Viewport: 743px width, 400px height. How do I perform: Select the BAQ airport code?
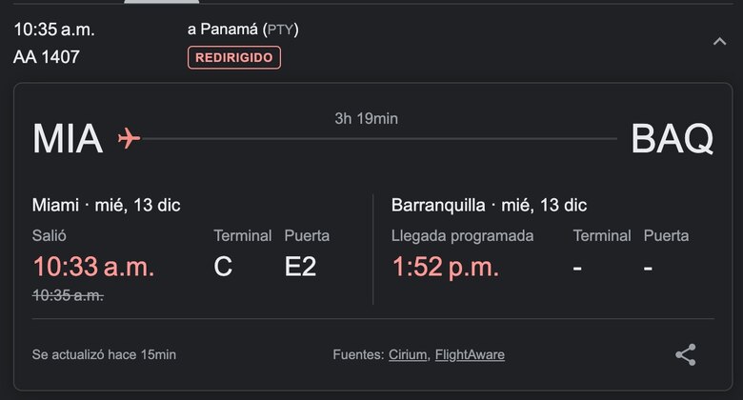tap(672, 139)
